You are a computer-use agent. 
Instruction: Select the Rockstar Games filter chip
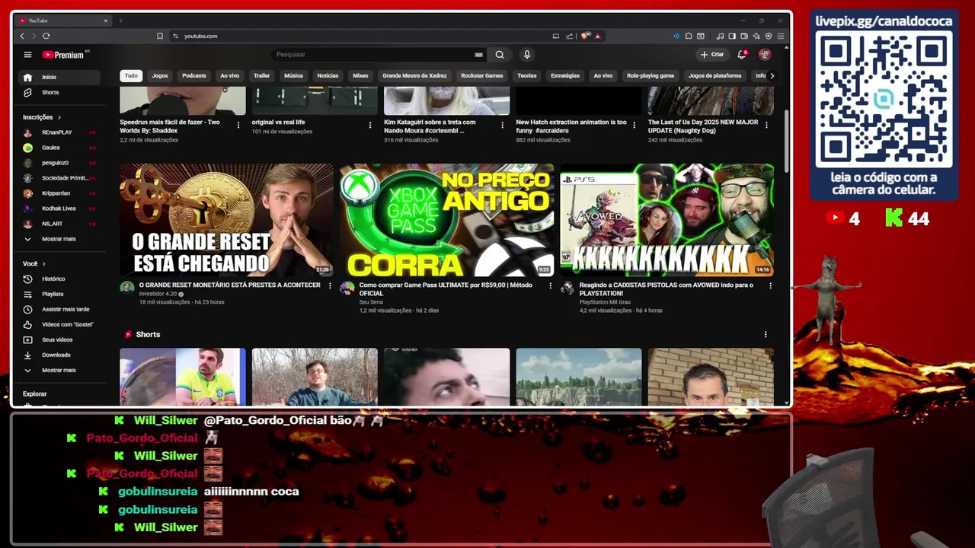click(x=482, y=75)
